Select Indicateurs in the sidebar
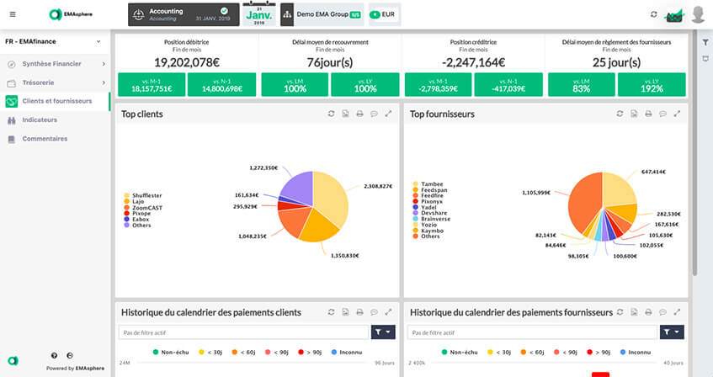Screen dimensions: 713x377 point(40,119)
